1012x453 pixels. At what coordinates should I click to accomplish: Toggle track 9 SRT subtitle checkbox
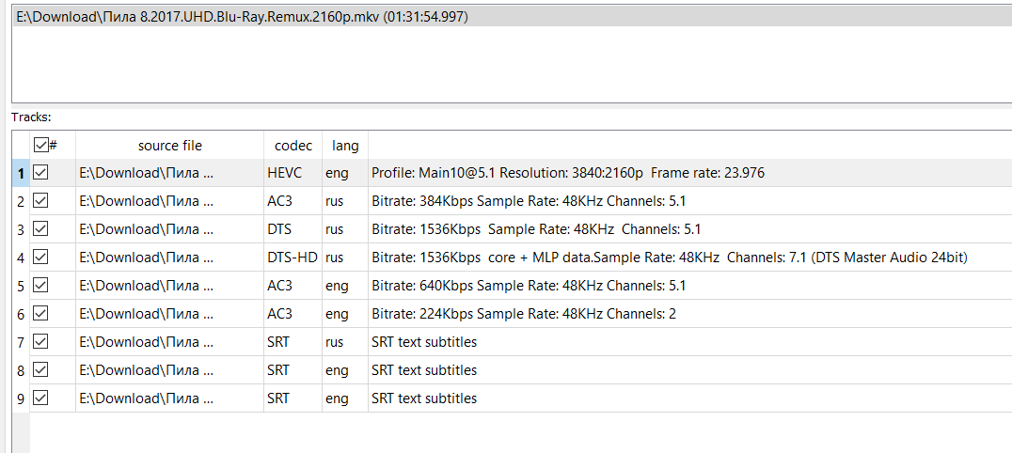(40, 398)
